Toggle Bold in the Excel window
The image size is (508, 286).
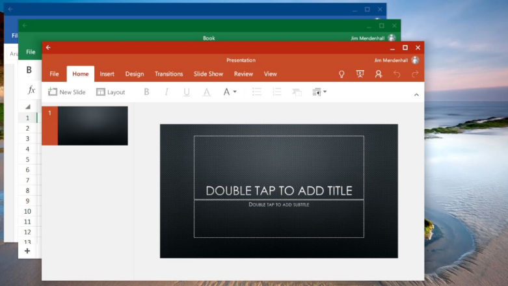click(x=29, y=70)
